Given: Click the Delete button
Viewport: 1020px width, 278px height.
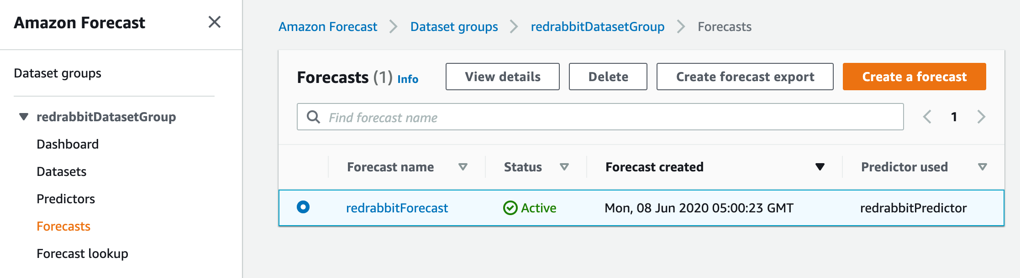Looking at the screenshot, I should 608,77.
